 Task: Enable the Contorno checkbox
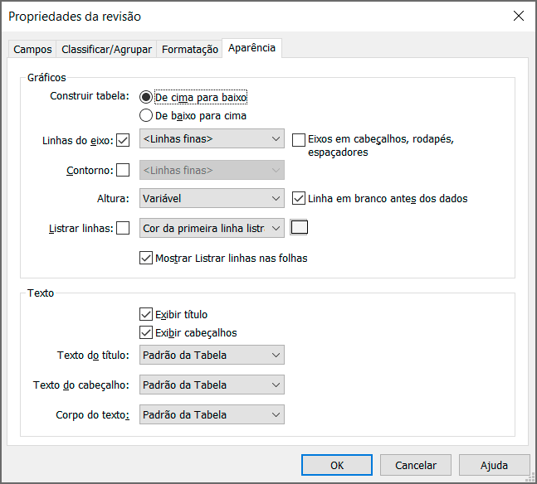[x=124, y=170]
